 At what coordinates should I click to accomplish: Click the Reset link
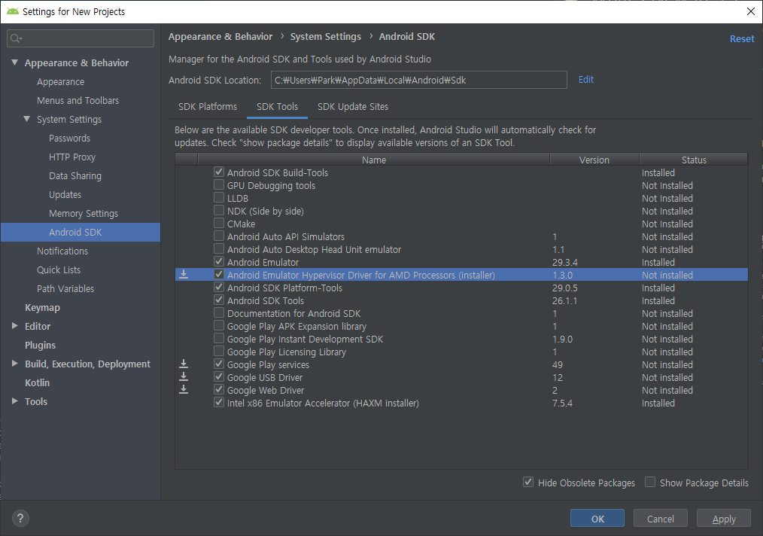[x=742, y=39]
